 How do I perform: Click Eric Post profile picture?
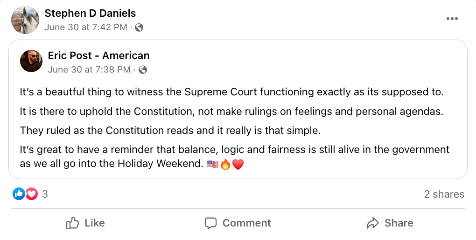point(31,61)
